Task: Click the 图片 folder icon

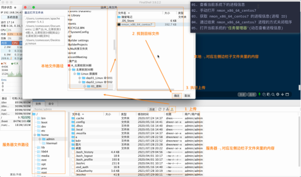Action: pos(73,144)
